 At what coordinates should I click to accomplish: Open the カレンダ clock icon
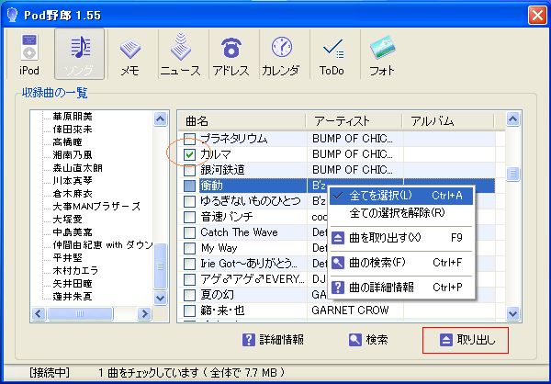281,54
